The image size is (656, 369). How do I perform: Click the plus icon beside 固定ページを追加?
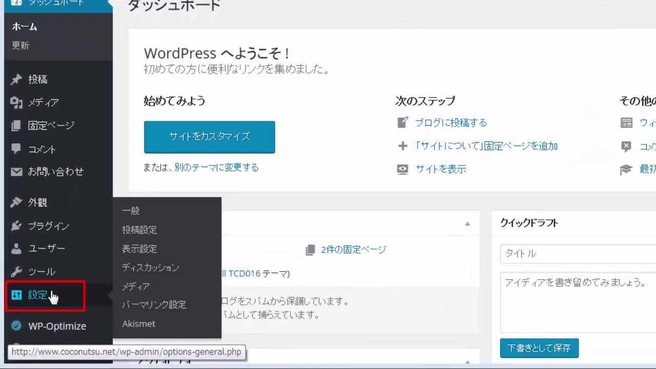coord(403,146)
